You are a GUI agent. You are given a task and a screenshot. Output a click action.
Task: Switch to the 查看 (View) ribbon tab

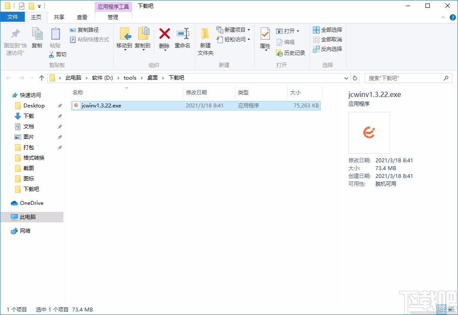[x=83, y=17]
